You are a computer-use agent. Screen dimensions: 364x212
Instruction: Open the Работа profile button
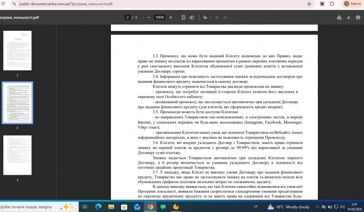352,4
